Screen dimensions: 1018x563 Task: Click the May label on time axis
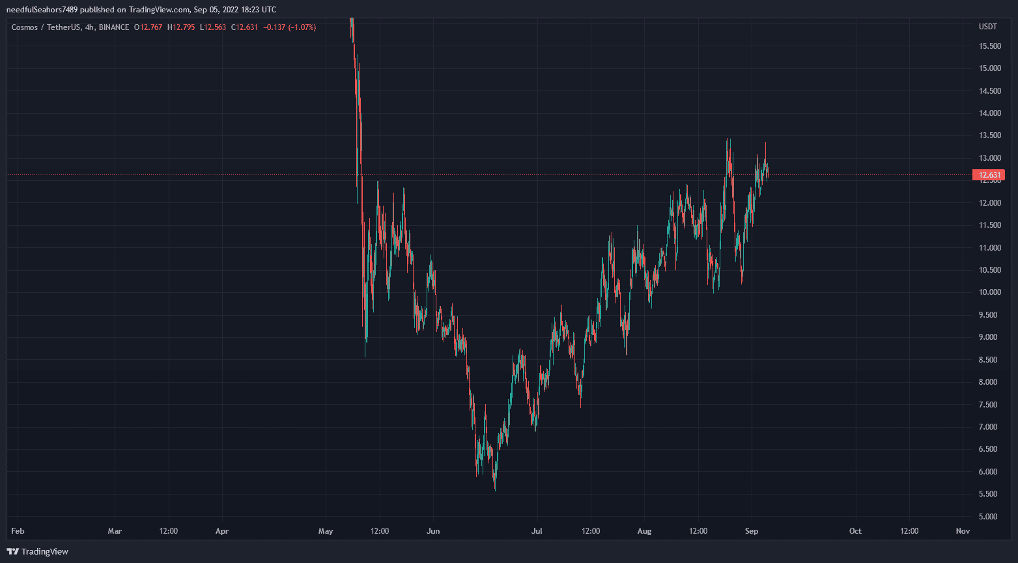coord(326,531)
